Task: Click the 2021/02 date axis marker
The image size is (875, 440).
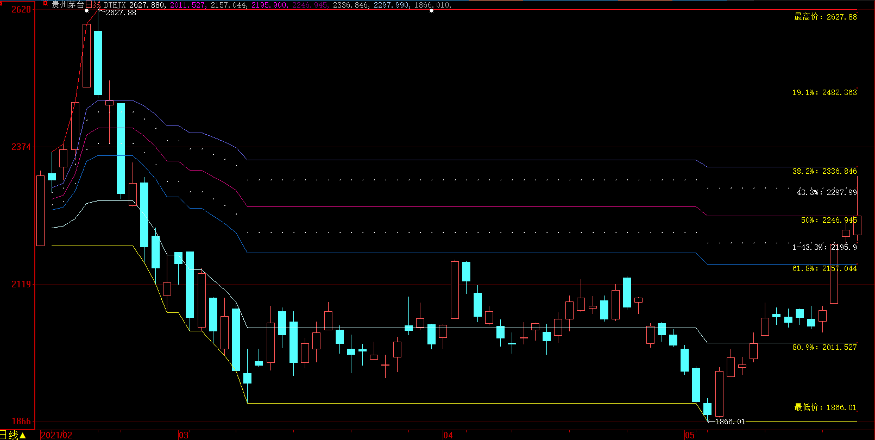Action: point(56,435)
